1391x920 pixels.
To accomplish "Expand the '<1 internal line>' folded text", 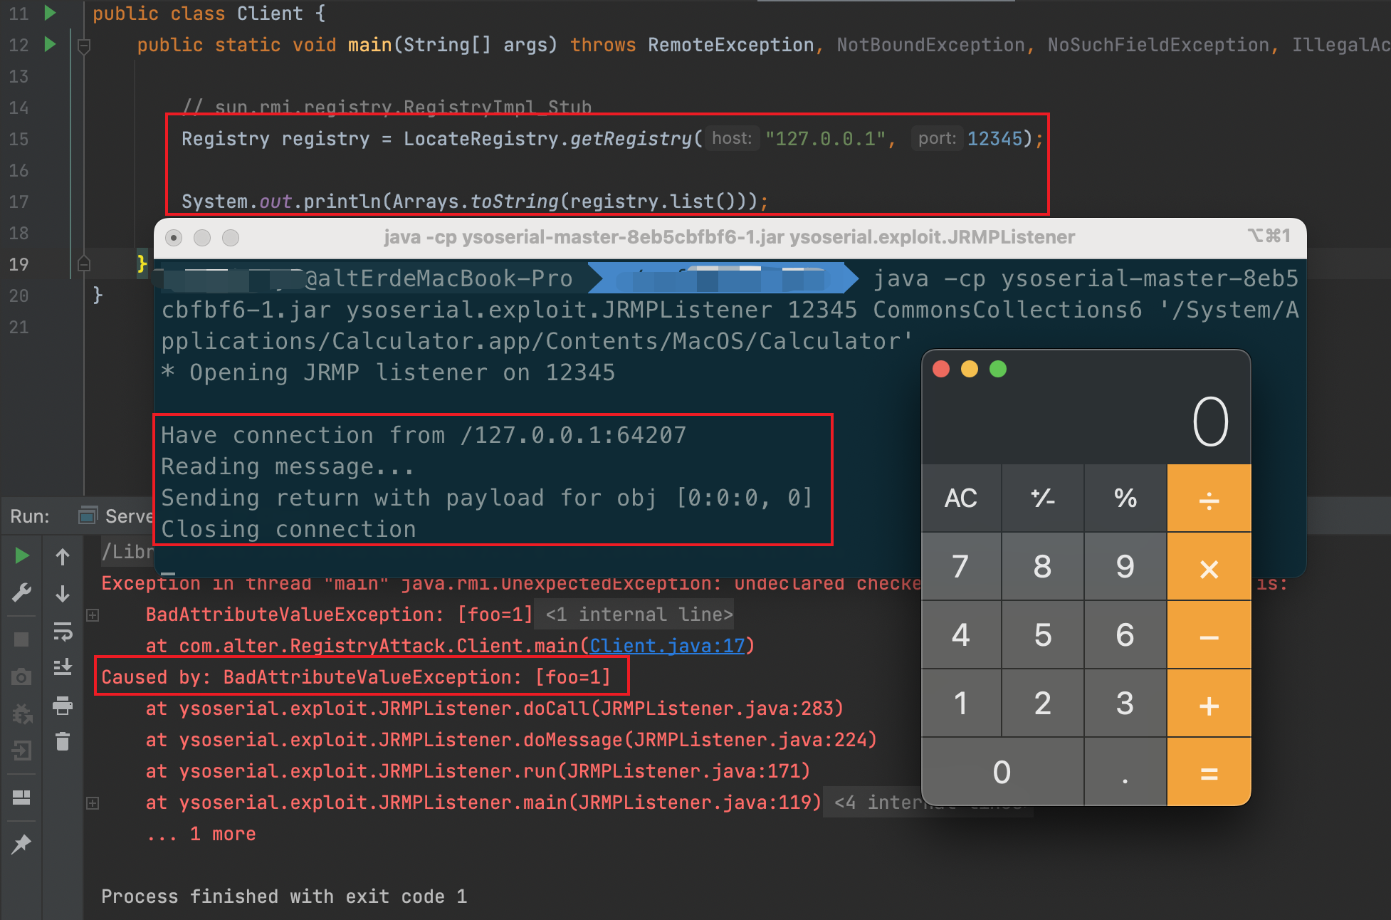I will [x=639, y=615].
